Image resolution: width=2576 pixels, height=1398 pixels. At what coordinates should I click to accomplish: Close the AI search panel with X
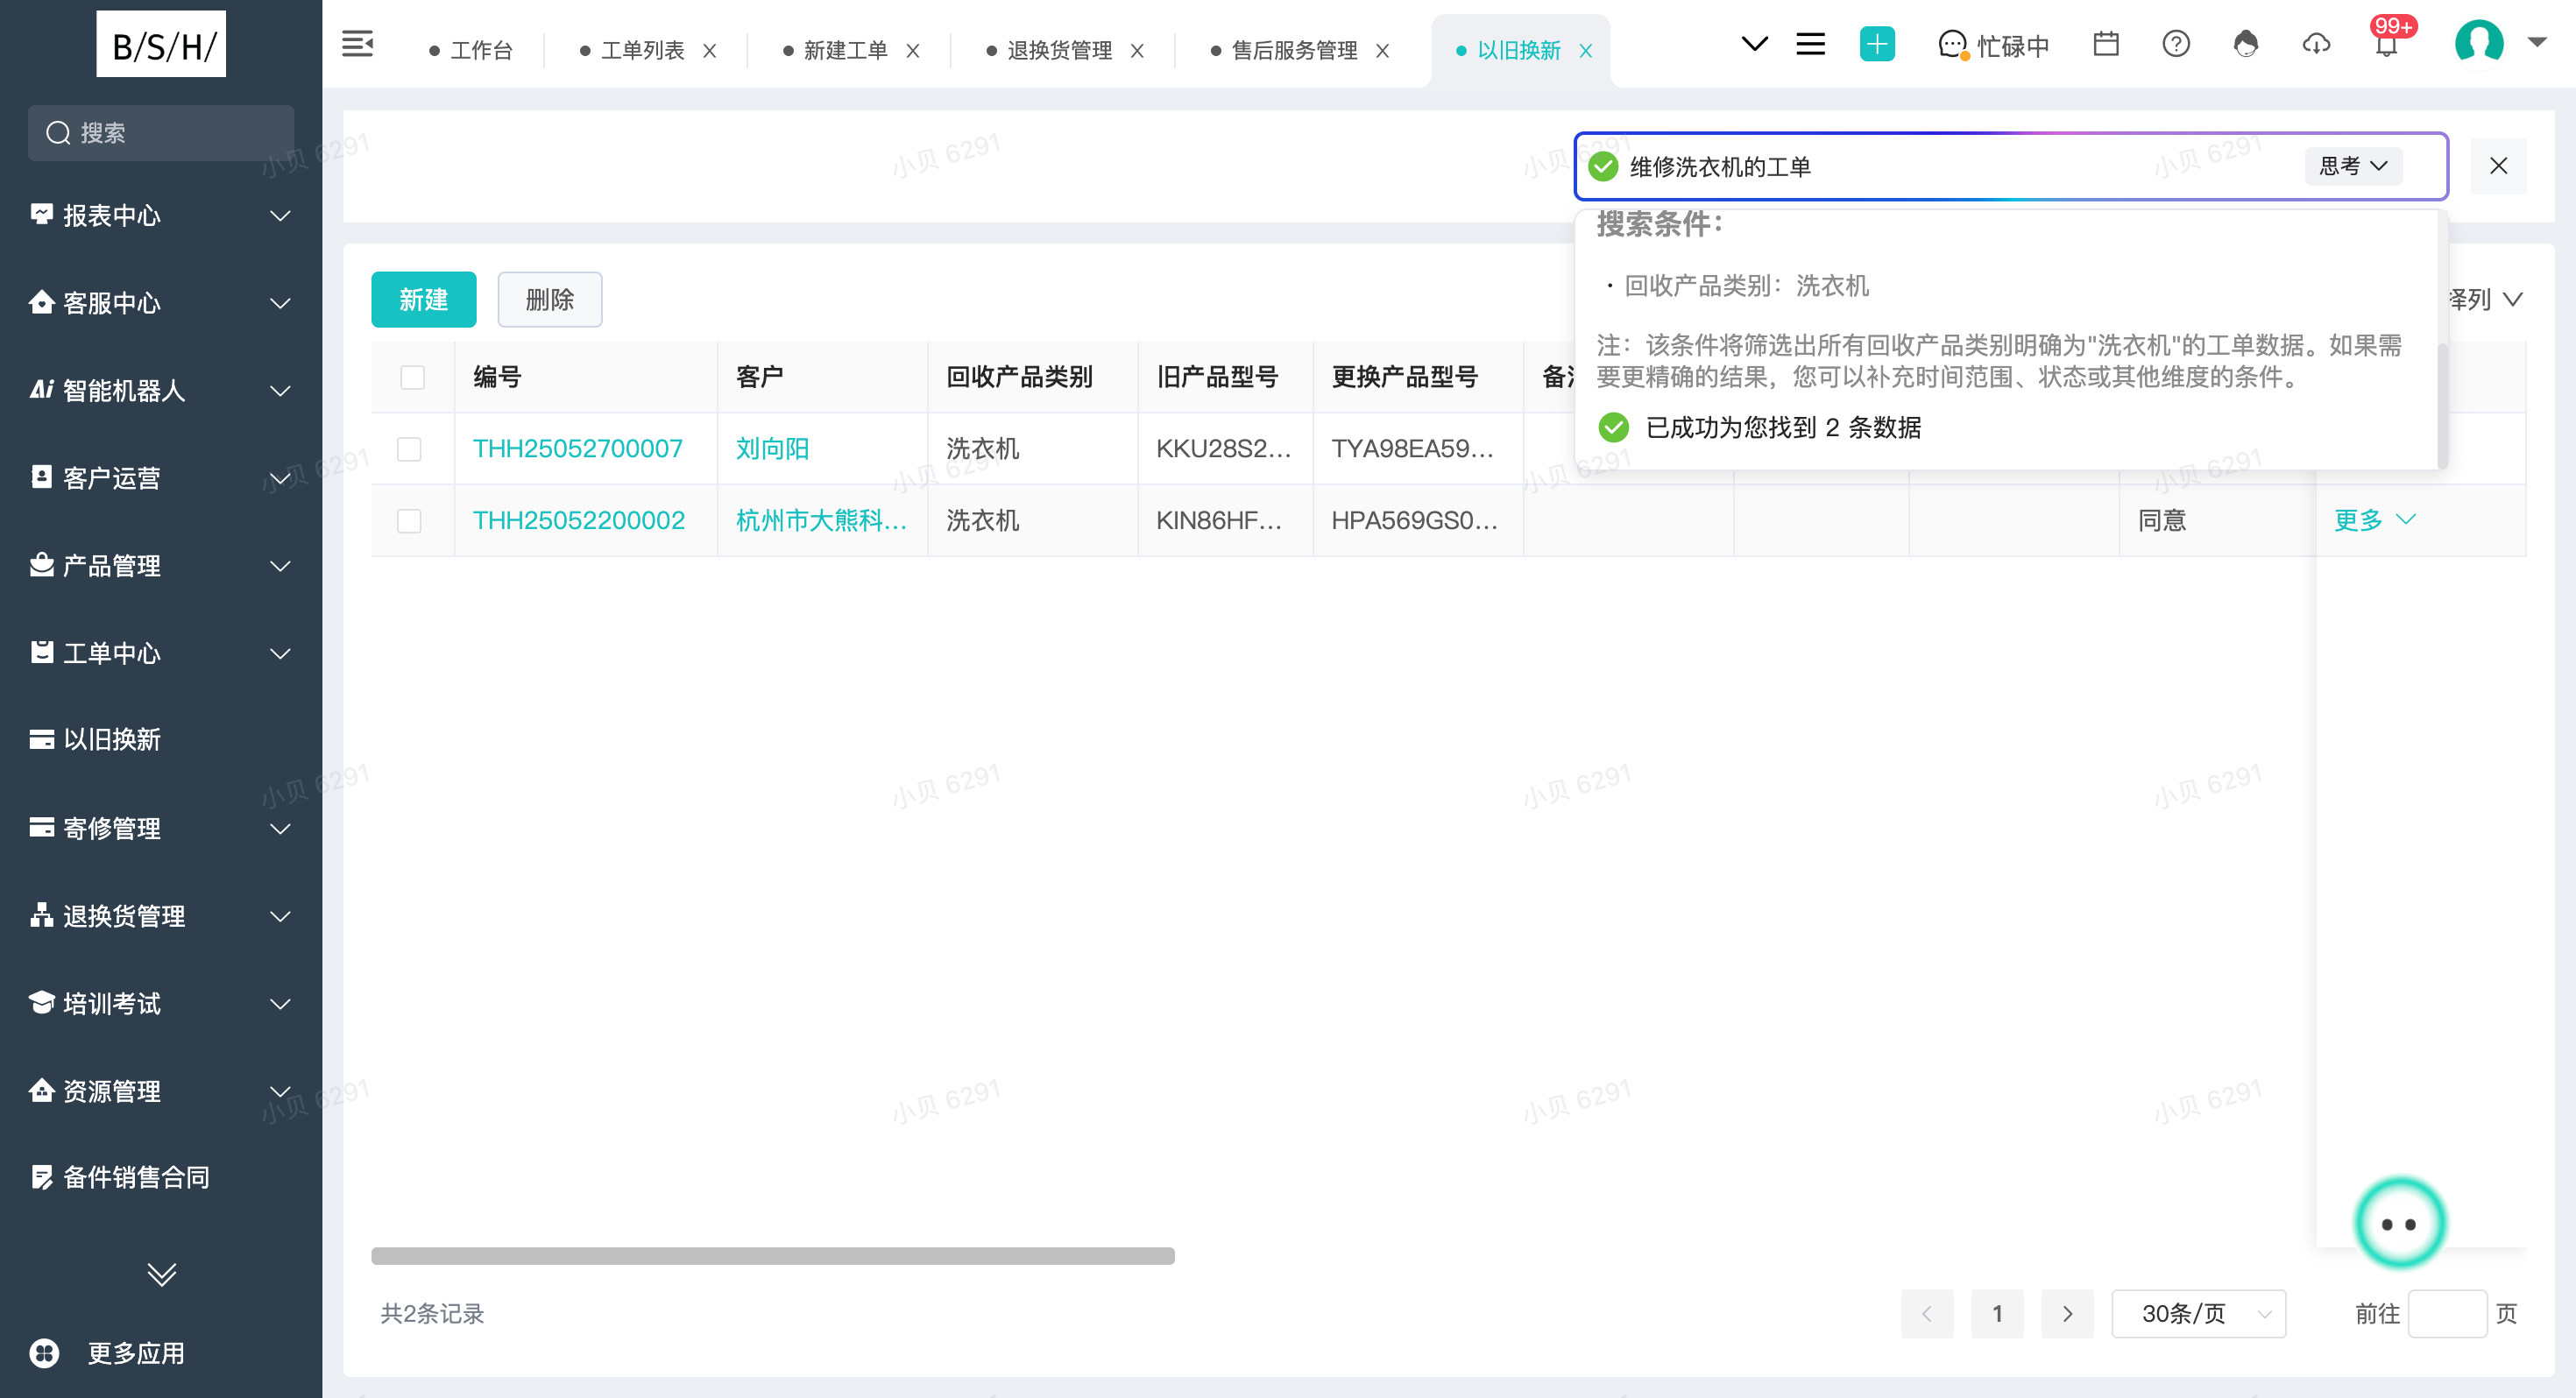pyautogui.click(x=2498, y=166)
